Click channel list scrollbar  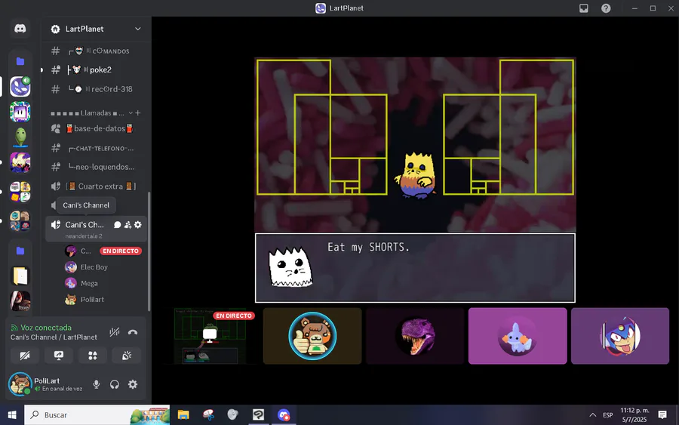tap(149, 251)
